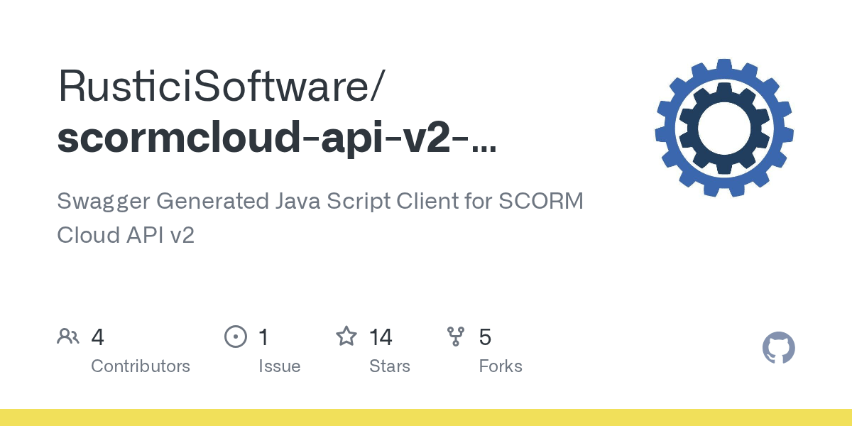Open the scormcloud-api-v2 repository link
Screen dimensions: 852x426
click(277, 139)
